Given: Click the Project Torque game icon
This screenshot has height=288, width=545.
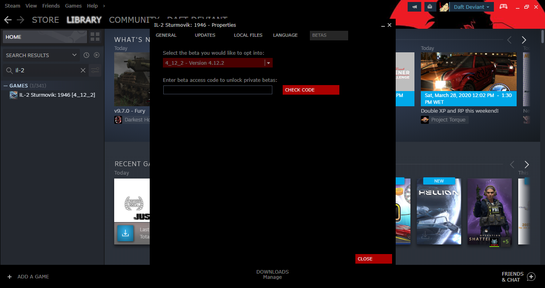Looking at the screenshot, I should pyautogui.click(x=425, y=120).
